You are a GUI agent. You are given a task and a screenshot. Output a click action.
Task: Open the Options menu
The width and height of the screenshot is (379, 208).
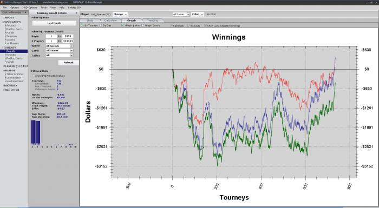click(15, 8)
